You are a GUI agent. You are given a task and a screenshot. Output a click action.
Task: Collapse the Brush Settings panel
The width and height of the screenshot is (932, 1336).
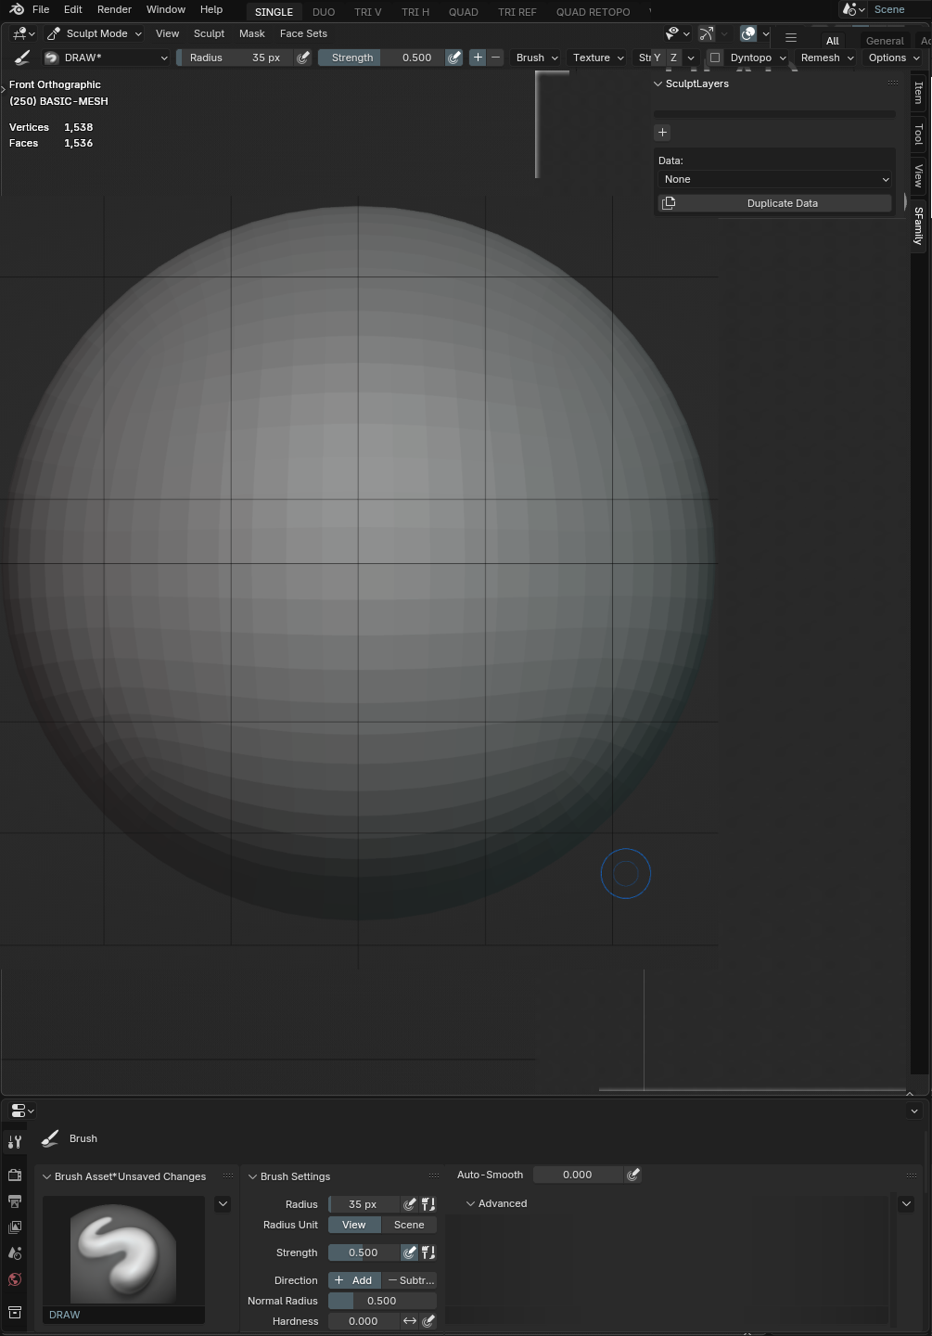pos(252,1176)
